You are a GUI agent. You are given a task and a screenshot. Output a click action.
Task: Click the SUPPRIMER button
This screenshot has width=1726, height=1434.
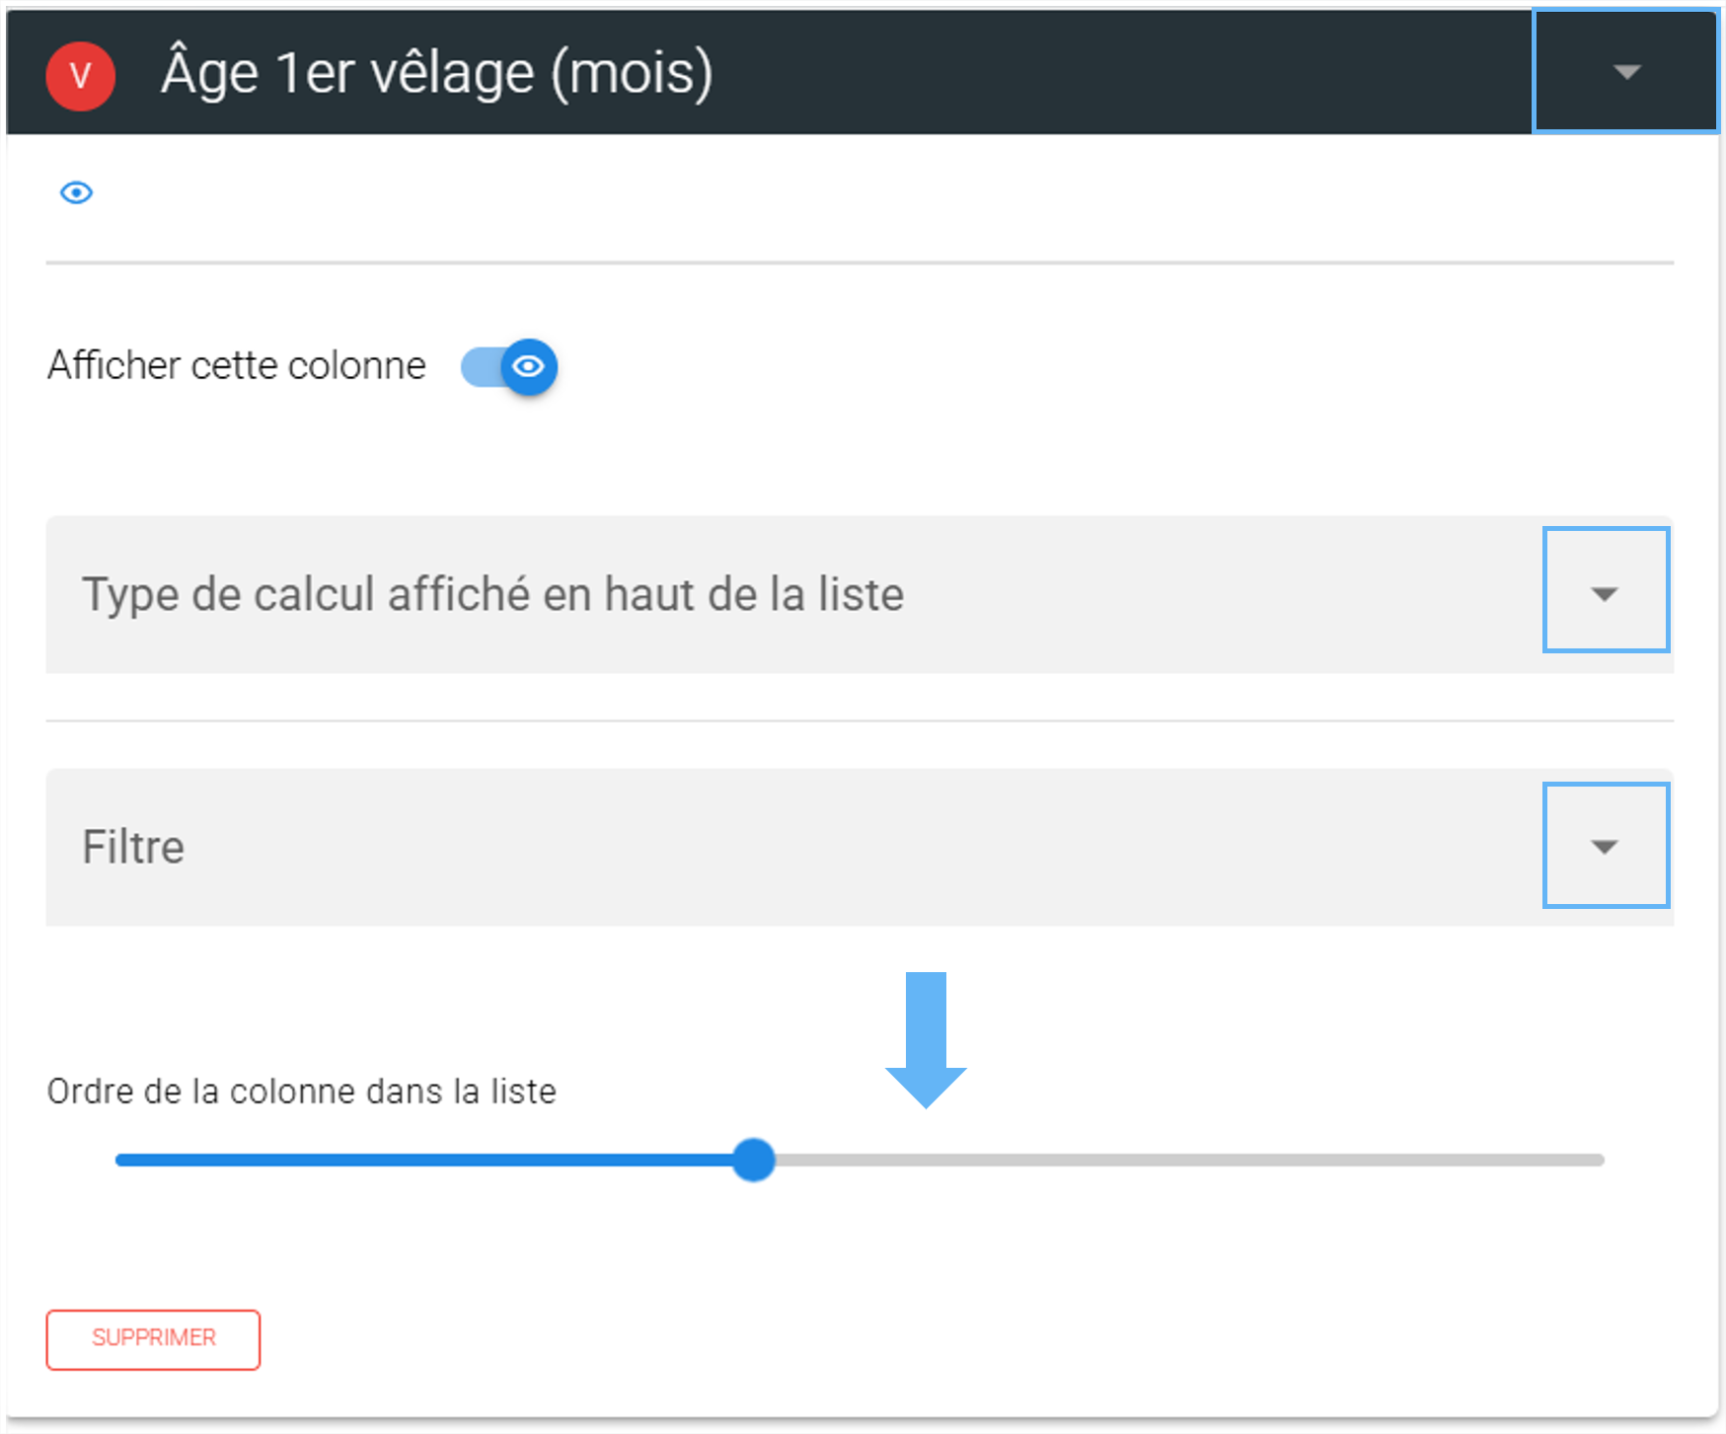pyautogui.click(x=153, y=1339)
